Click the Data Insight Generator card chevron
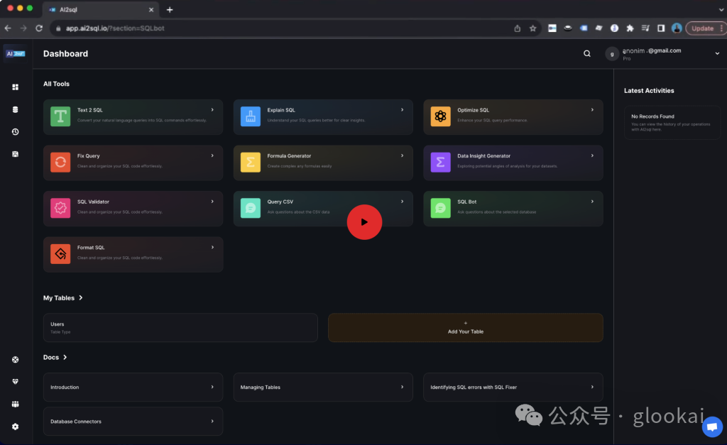The width and height of the screenshot is (727, 445). [592, 155]
